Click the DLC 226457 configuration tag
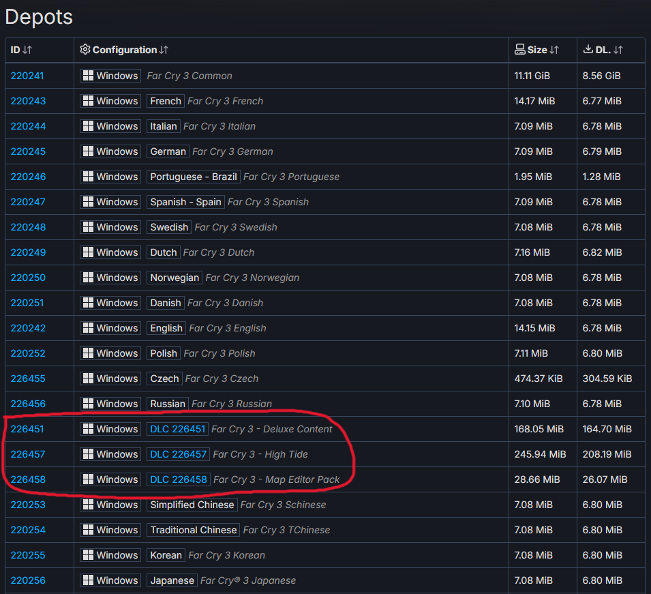 pos(178,454)
